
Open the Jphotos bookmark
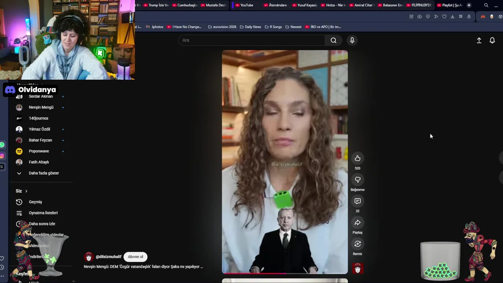(154, 27)
